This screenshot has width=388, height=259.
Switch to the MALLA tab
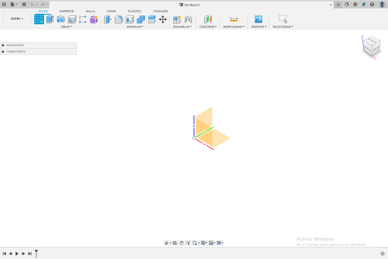coord(90,11)
